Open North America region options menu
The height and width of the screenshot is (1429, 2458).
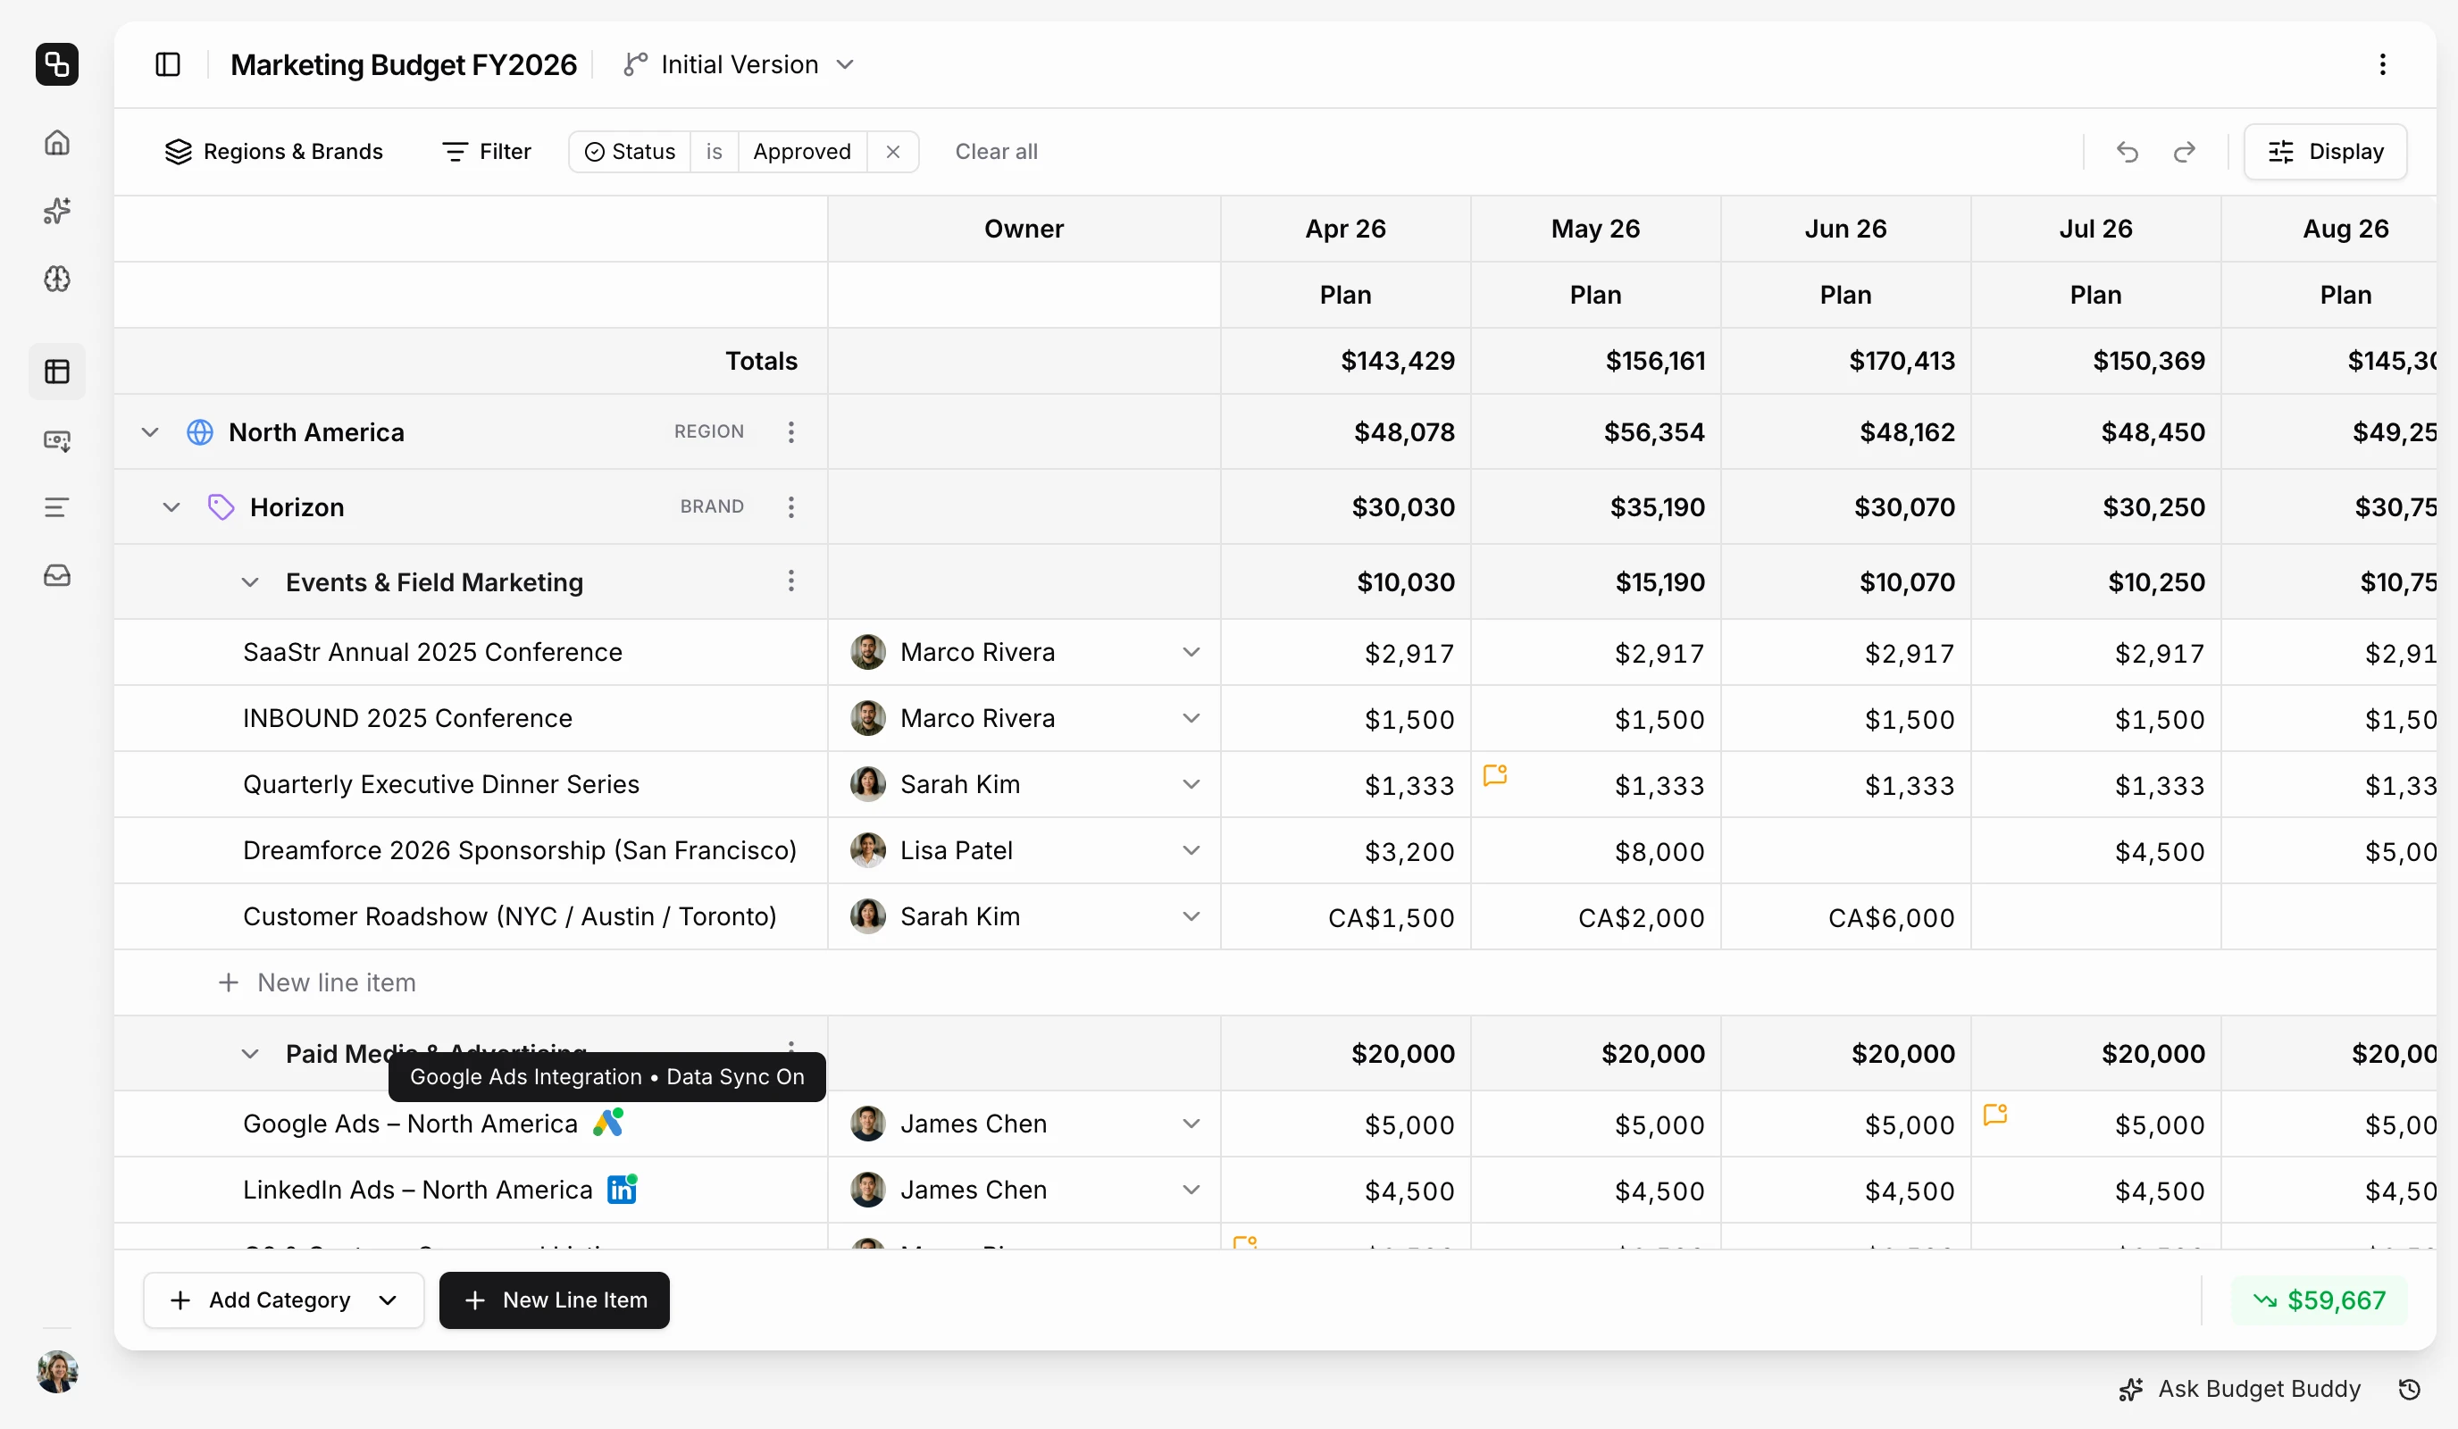791,431
